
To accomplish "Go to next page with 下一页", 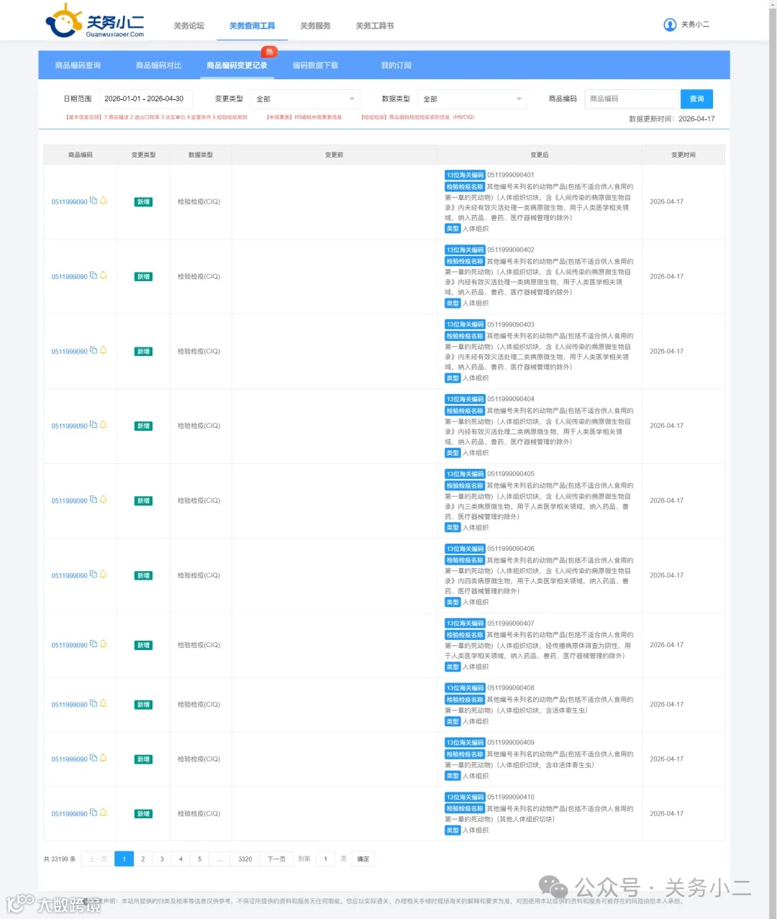I will [276, 859].
